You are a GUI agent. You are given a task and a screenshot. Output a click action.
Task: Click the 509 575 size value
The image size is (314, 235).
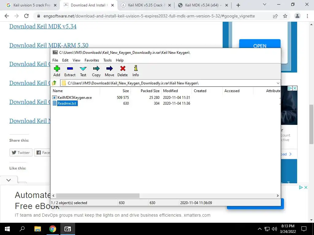click(123, 98)
